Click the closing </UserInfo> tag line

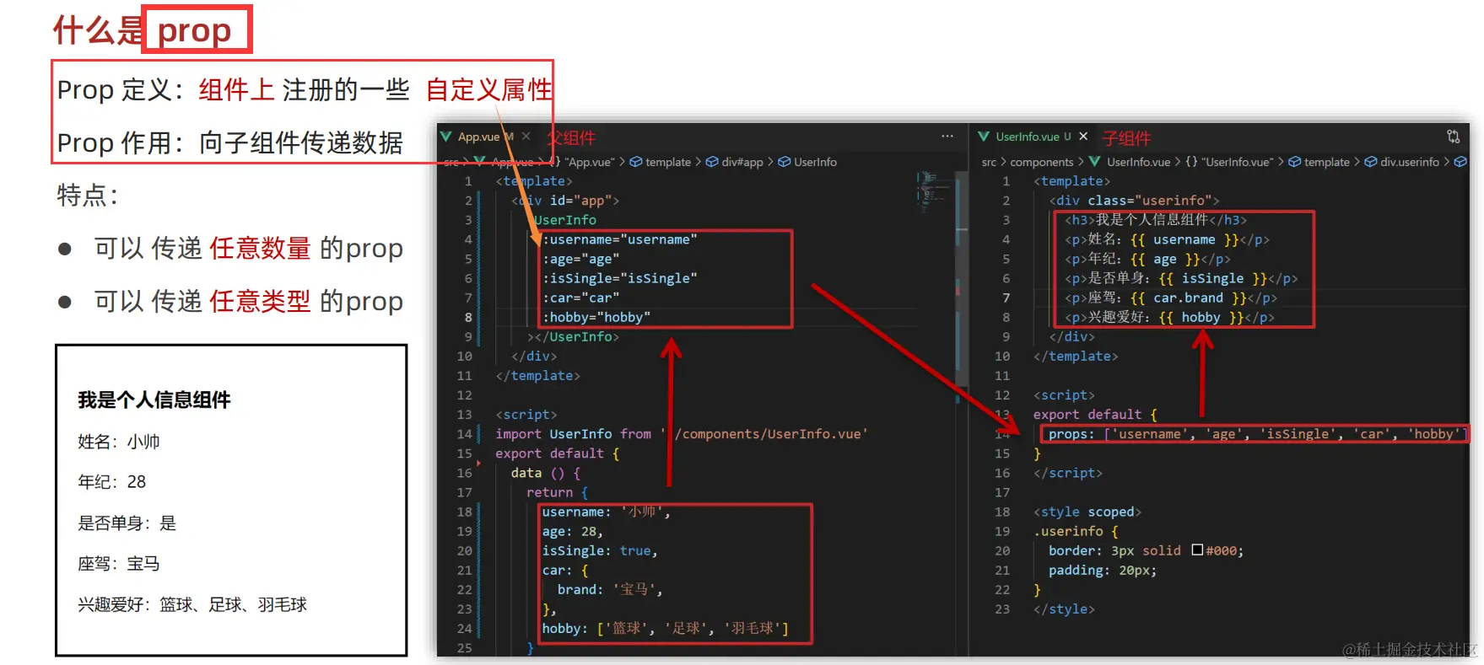(574, 336)
